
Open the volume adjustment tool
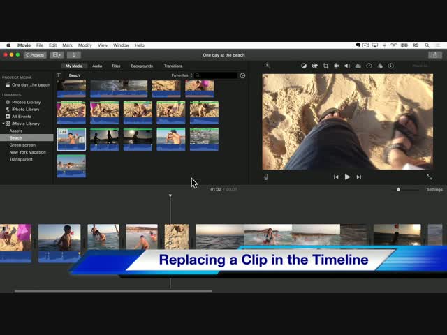(x=347, y=66)
